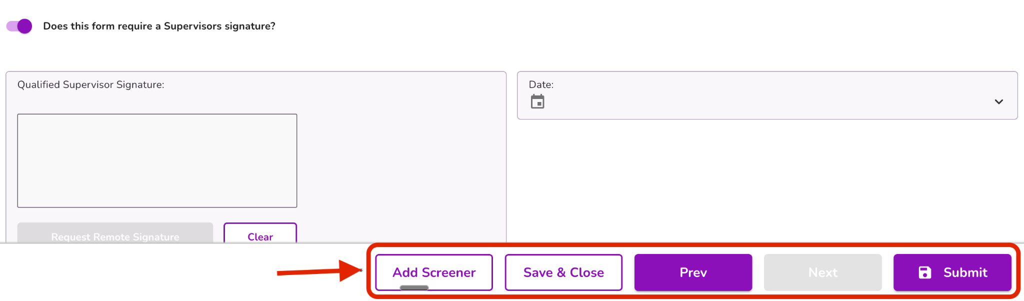Click inside the signature drawing box
This screenshot has height=301, width=1024.
coord(157,160)
